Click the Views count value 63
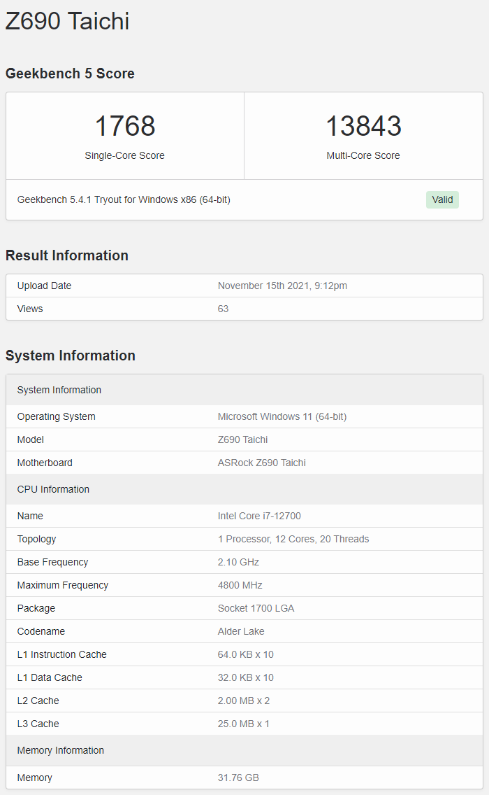 [224, 309]
